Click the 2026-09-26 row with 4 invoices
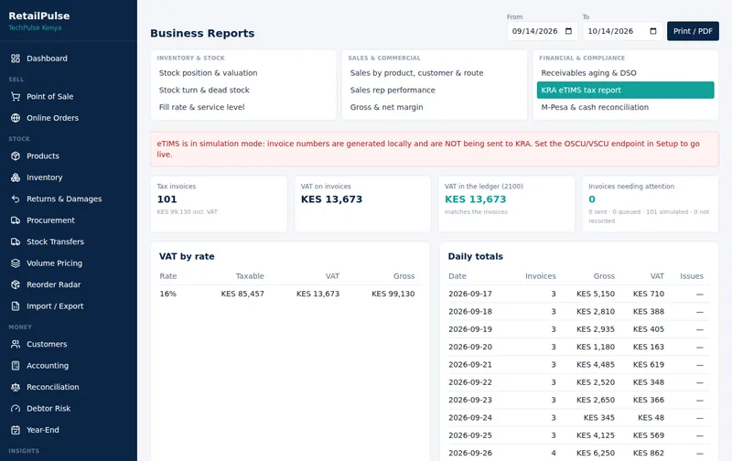The image size is (732, 461). tap(579, 453)
